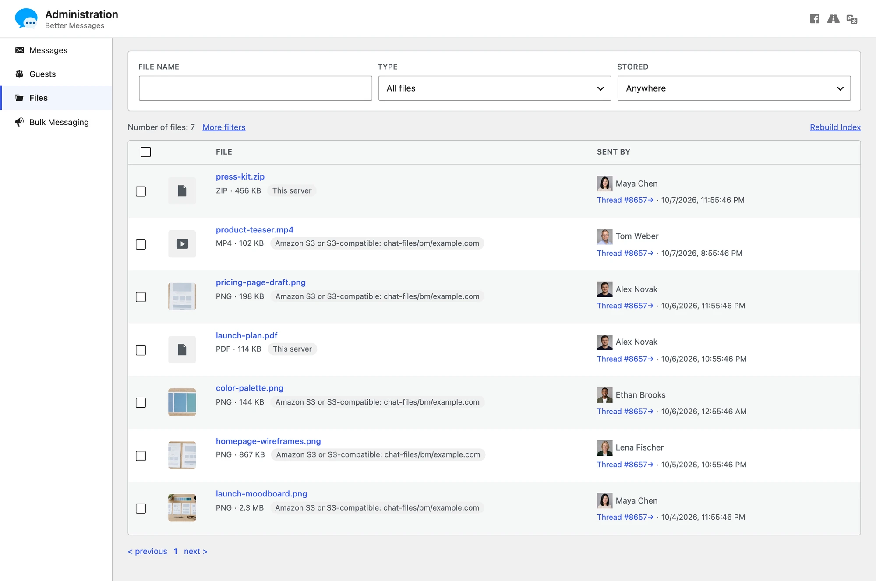Open Bulk Messaging in the sidebar
The width and height of the screenshot is (876, 581).
(x=56, y=122)
